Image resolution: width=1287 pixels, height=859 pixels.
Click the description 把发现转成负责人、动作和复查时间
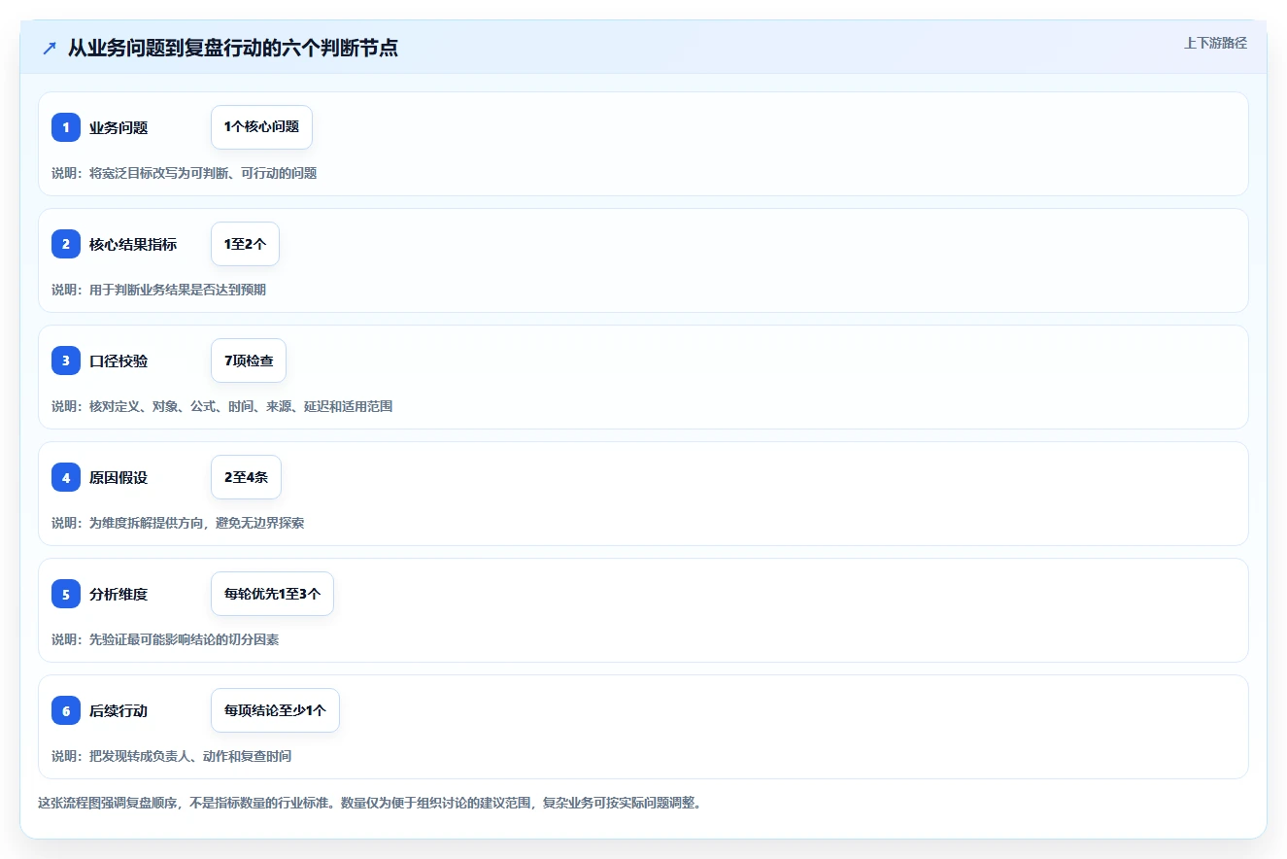(x=172, y=756)
